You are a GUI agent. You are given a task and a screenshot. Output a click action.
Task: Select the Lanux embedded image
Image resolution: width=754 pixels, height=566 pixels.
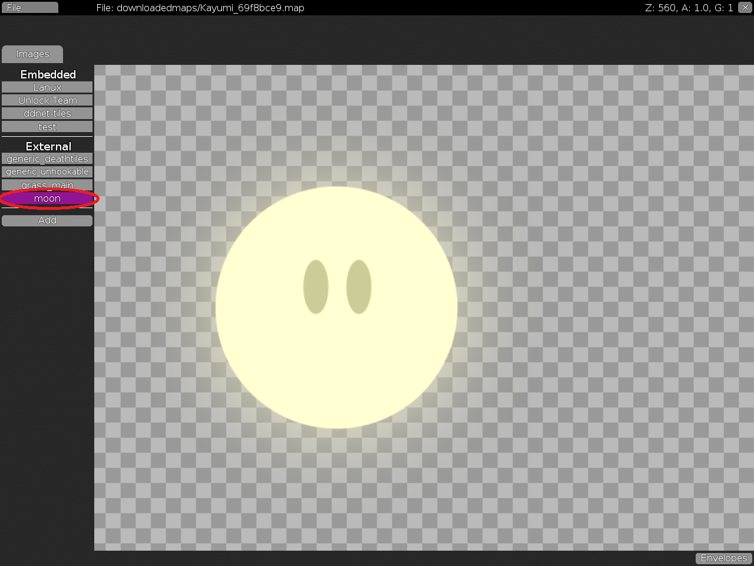[47, 87]
